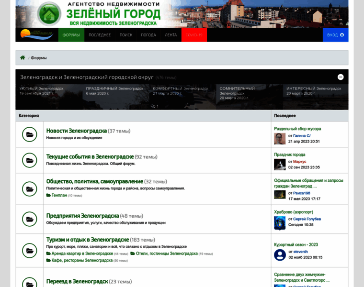Open the red COVID-19 menu item
This screenshot has width=364, height=287.
coord(194,35)
